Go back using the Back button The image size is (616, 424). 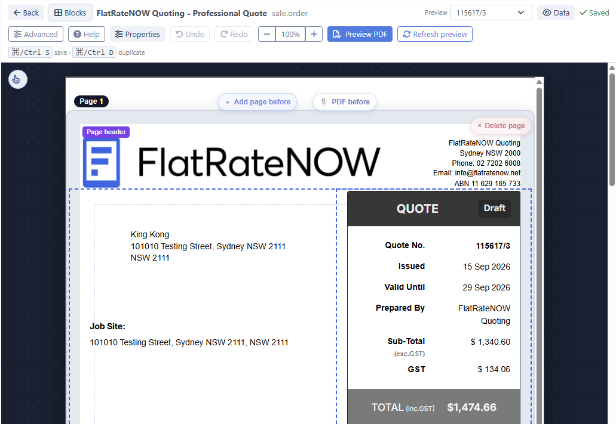click(26, 13)
